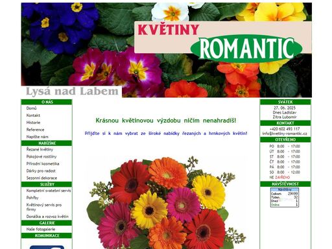
Task: Go to Pohřby services link
Action: coord(32,198)
